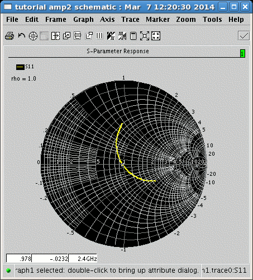Viewport: 253px width, 280px height.
Task: Open the Zoom menu
Action: (186, 20)
